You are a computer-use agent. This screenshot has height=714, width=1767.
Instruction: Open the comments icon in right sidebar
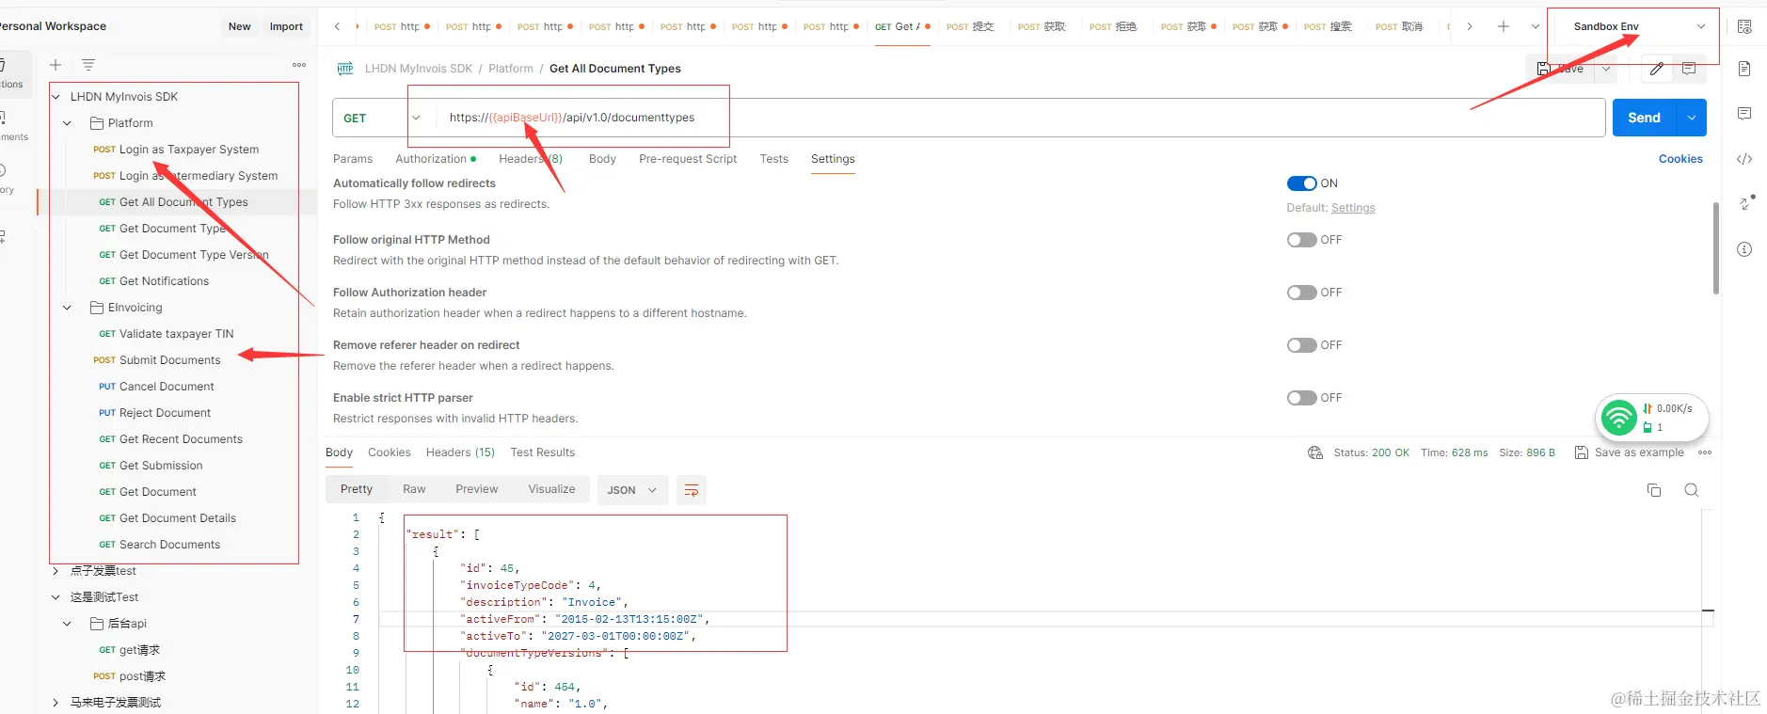coord(1744,114)
